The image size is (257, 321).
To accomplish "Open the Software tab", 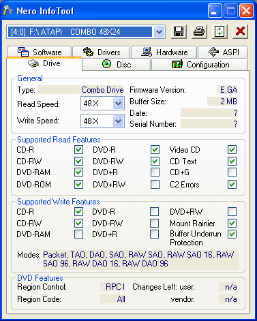I will pos(40,52).
